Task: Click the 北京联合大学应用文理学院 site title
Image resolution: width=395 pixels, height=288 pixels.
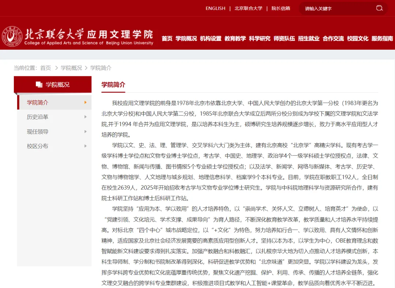Action: coord(89,37)
